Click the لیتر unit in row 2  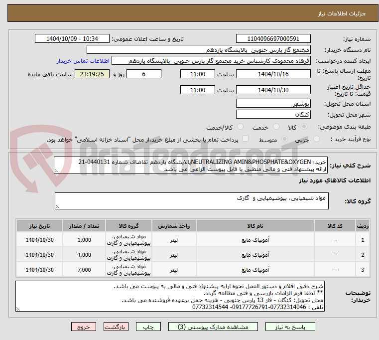point(174,255)
